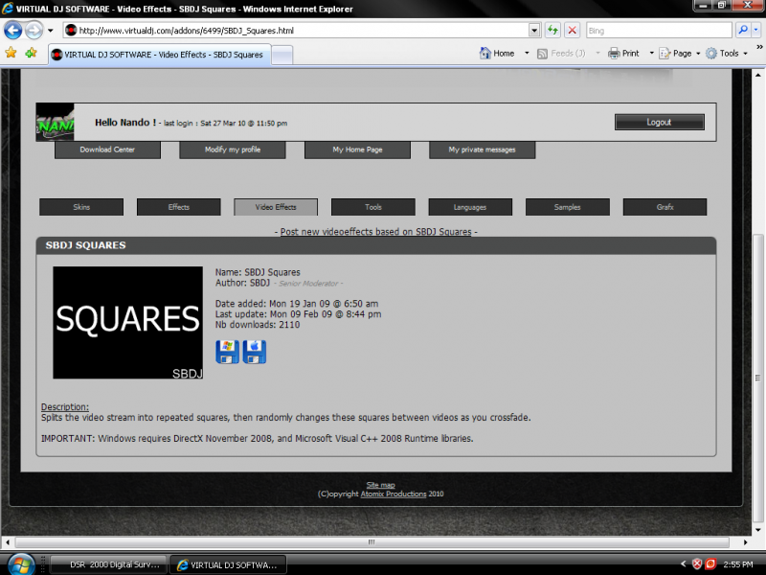Click Modify my profile button
Viewport: 766px width, 575px height.
point(233,149)
